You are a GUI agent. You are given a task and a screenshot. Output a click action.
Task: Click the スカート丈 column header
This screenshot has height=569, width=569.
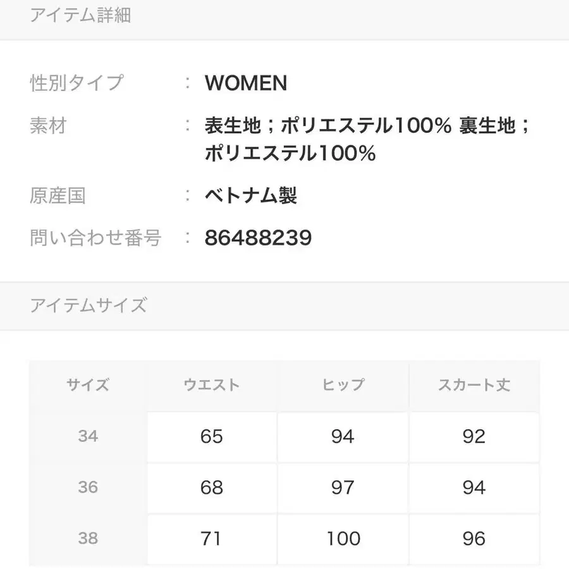coord(474,384)
